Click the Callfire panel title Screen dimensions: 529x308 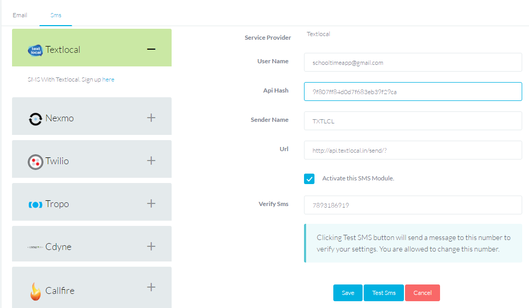60,290
